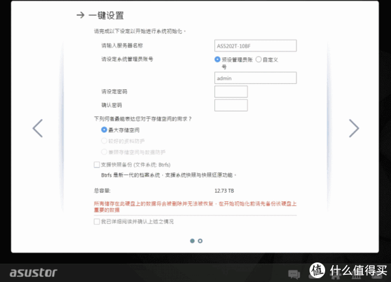
Task: Jump to the first page indicator dot
Action: [192, 241]
